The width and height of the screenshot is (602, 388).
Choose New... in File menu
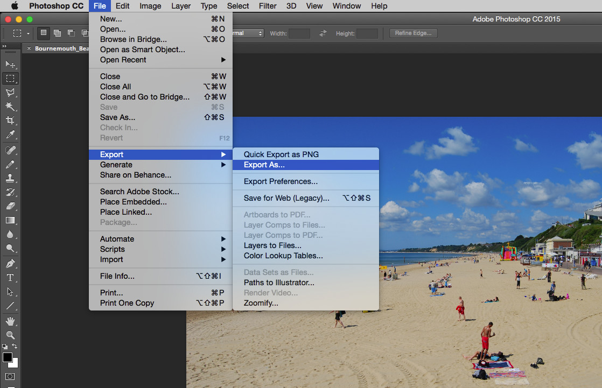coord(161,19)
